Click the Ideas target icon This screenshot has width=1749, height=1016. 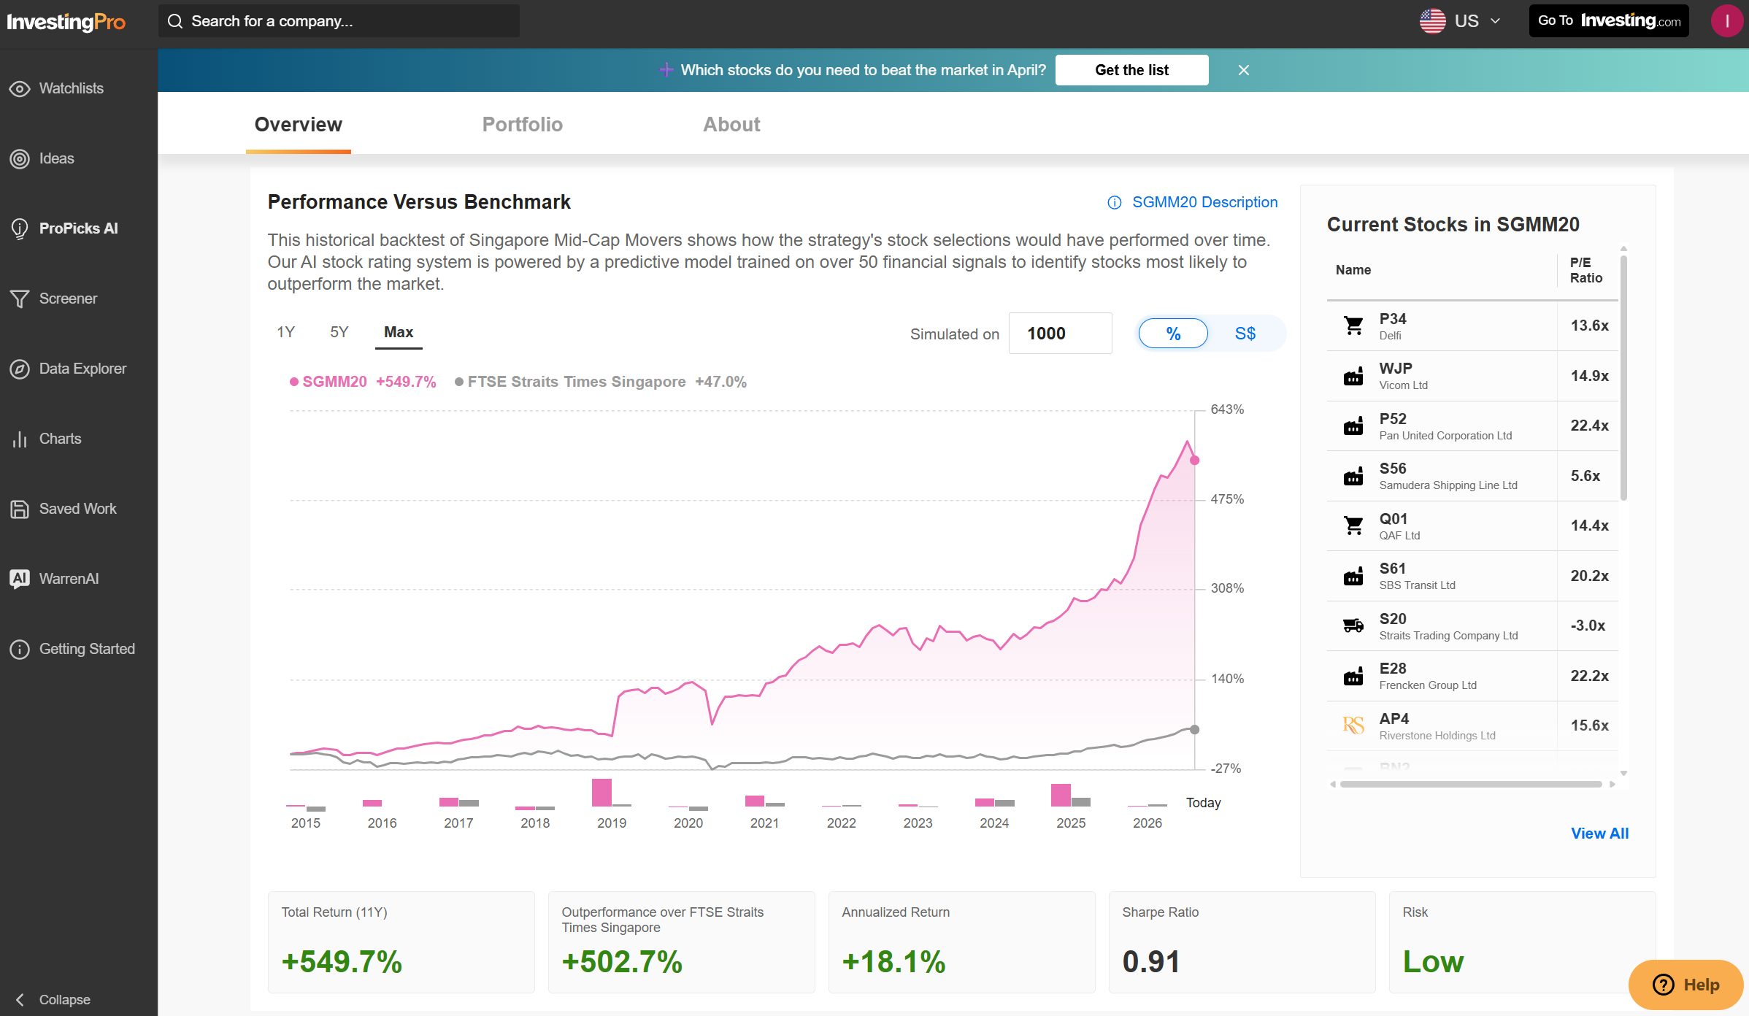click(x=20, y=158)
